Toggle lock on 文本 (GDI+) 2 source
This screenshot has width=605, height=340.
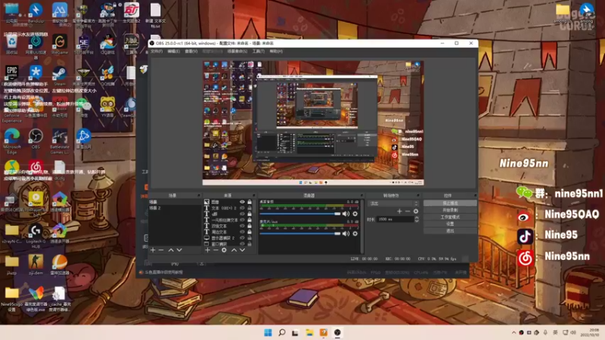click(250, 208)
